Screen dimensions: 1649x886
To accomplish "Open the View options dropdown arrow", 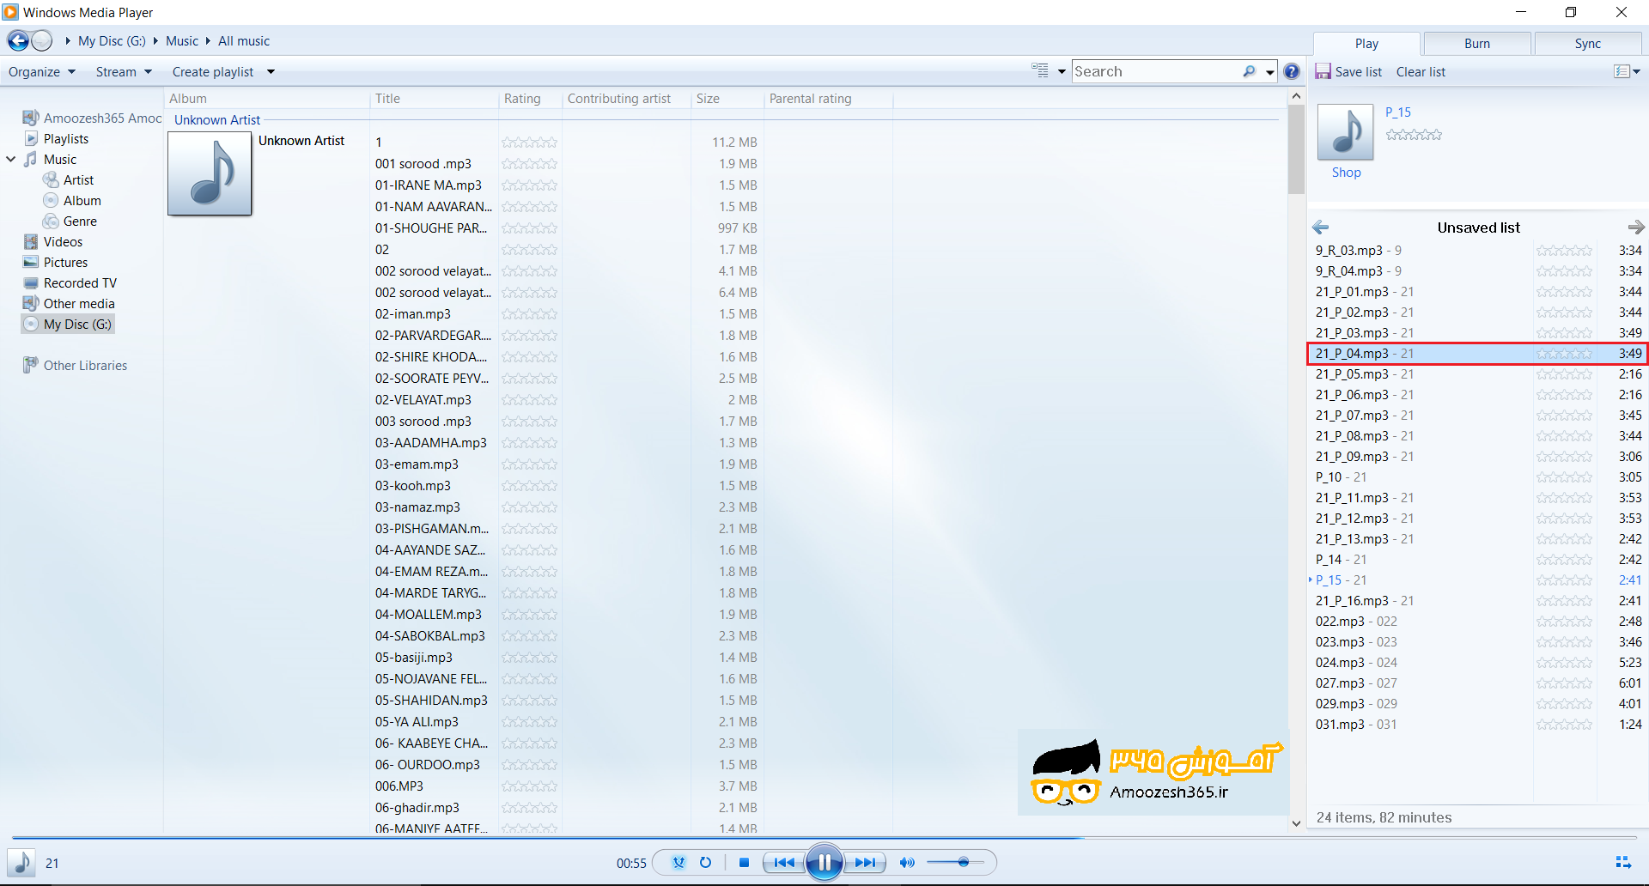I will (x=1062, y=72).
